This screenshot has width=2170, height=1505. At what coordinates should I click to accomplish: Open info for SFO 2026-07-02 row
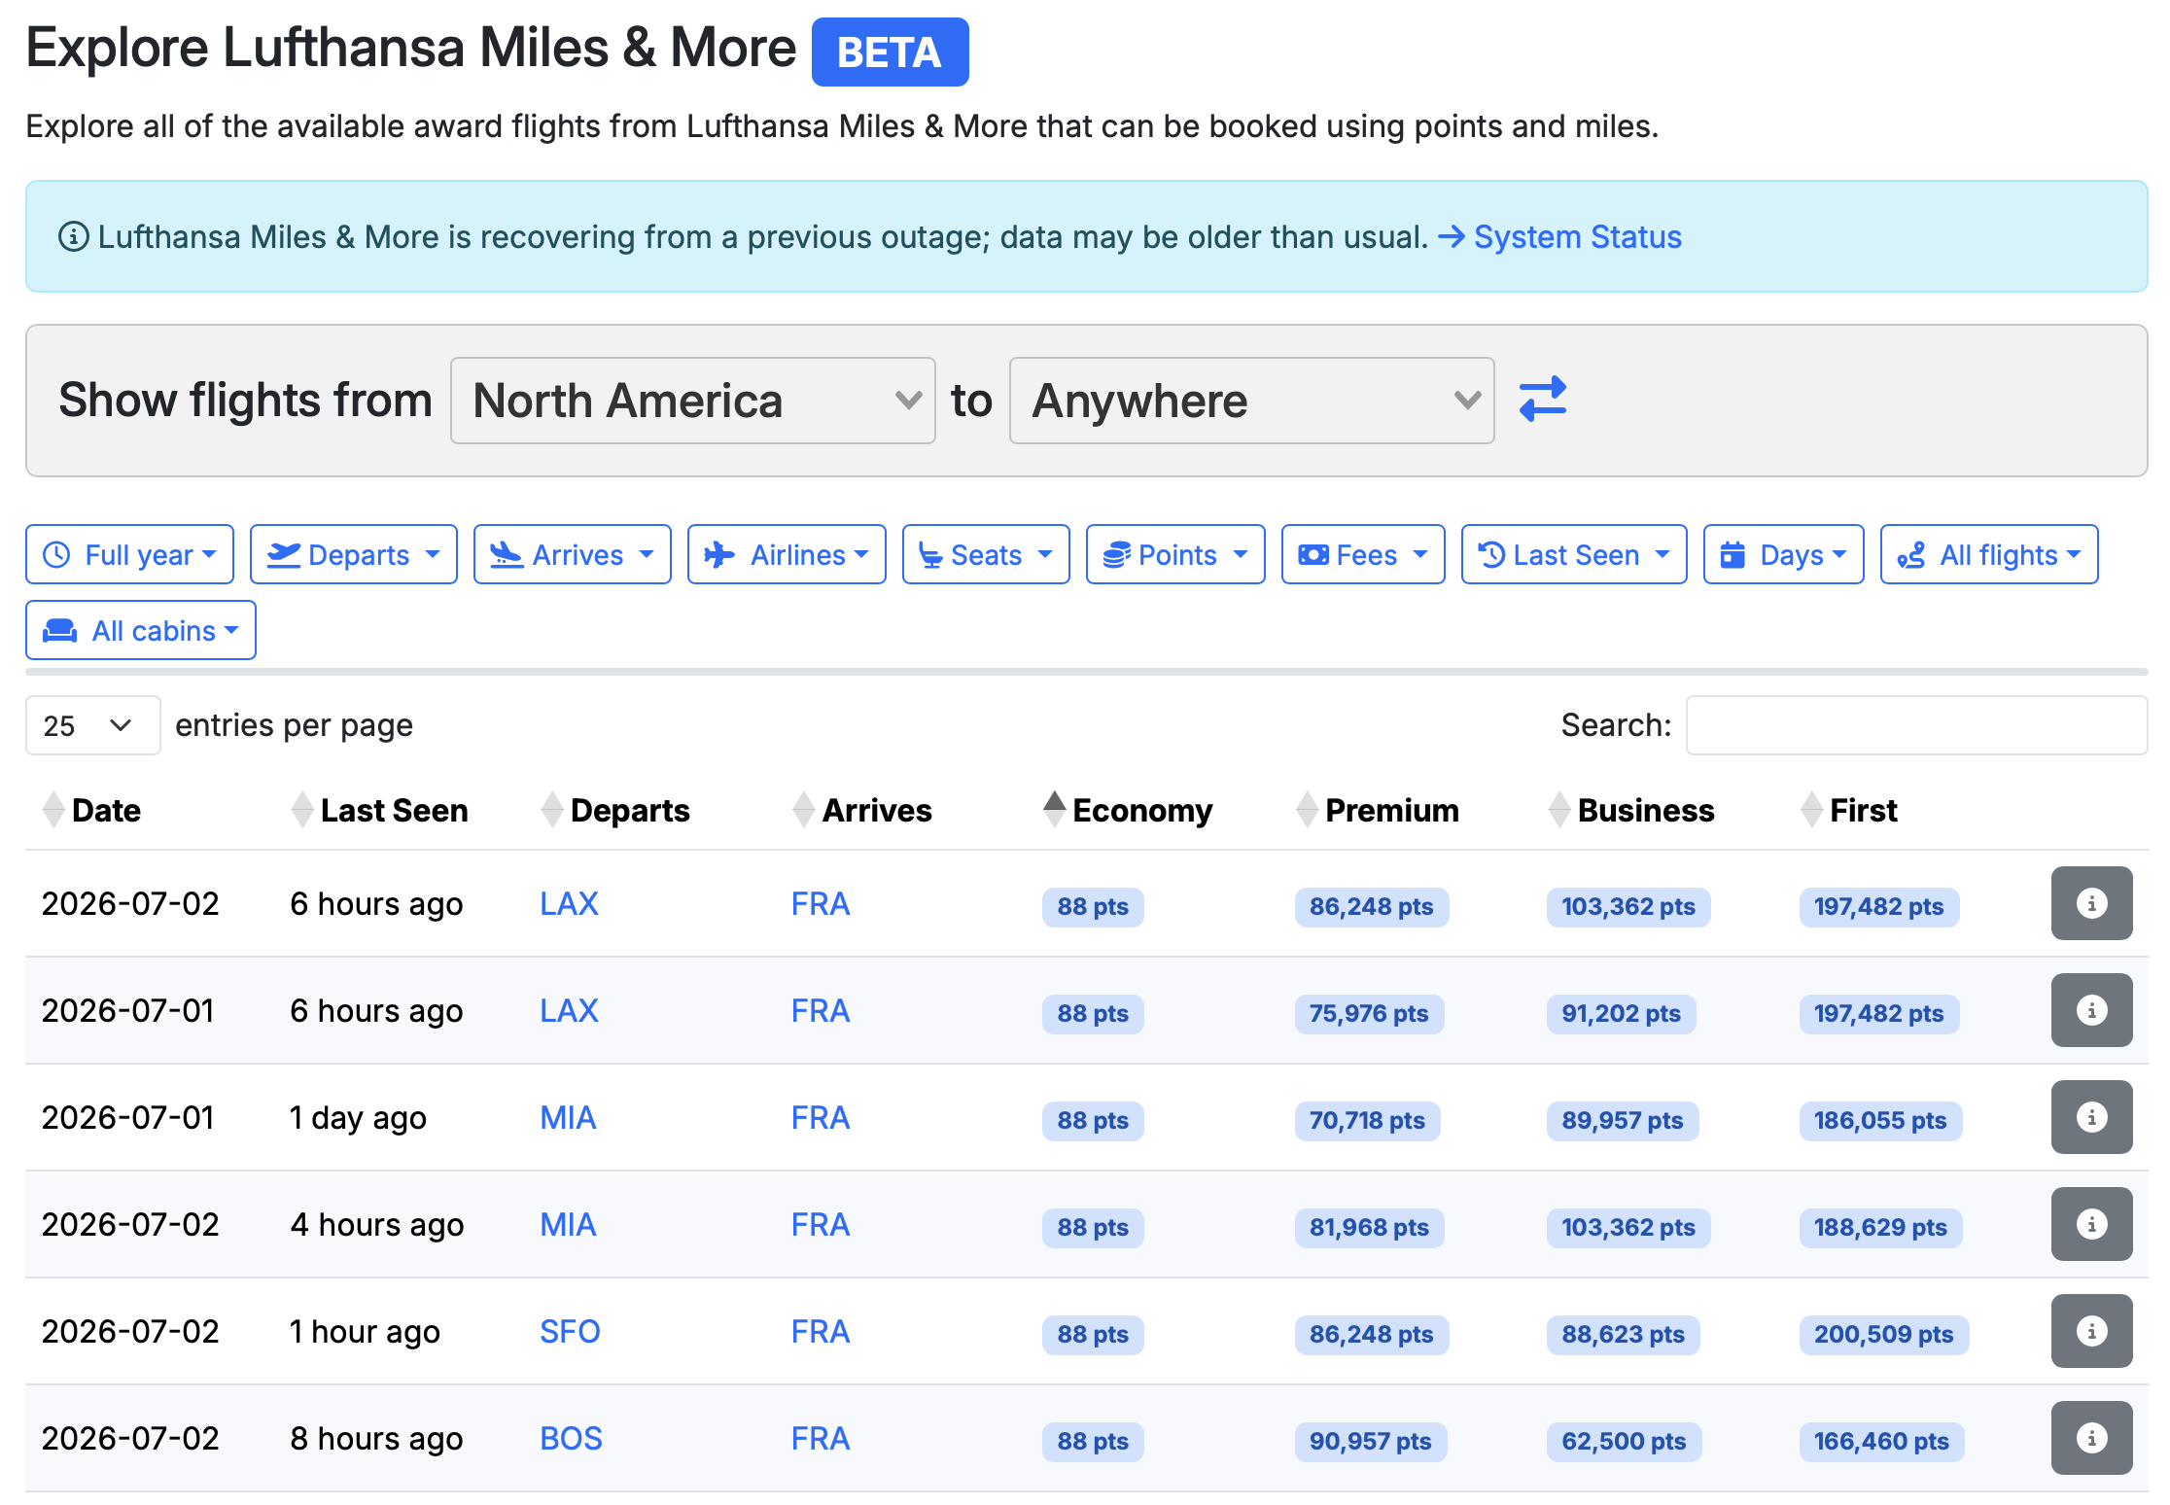[x=2091, y=1331]
